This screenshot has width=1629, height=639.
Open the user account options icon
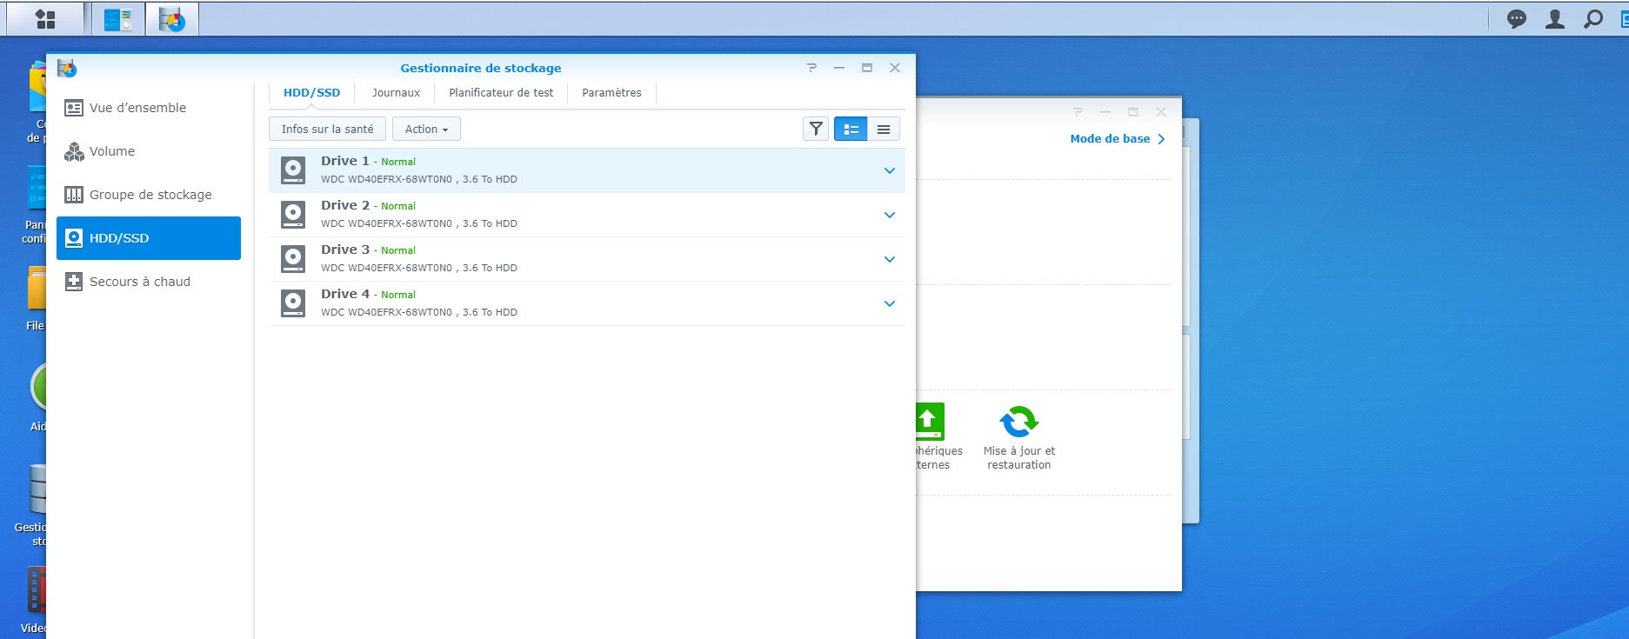point(1555,19)
